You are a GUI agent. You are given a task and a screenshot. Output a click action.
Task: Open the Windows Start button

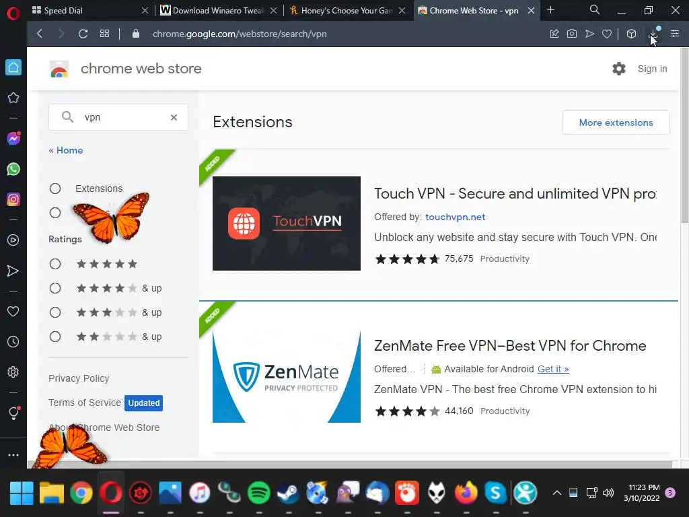click(x=22, y=493)
